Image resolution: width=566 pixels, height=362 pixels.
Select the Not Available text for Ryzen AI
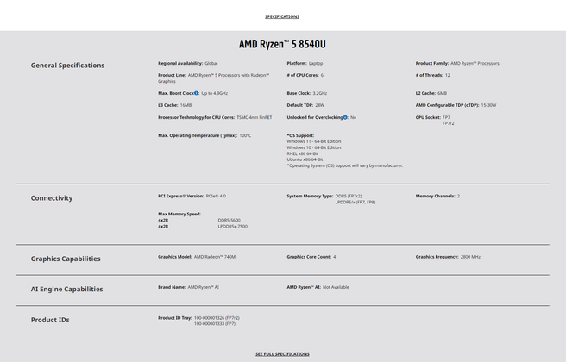tap(336, 287)
